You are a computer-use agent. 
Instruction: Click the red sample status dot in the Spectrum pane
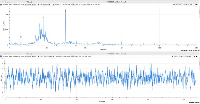click(175, 5)
